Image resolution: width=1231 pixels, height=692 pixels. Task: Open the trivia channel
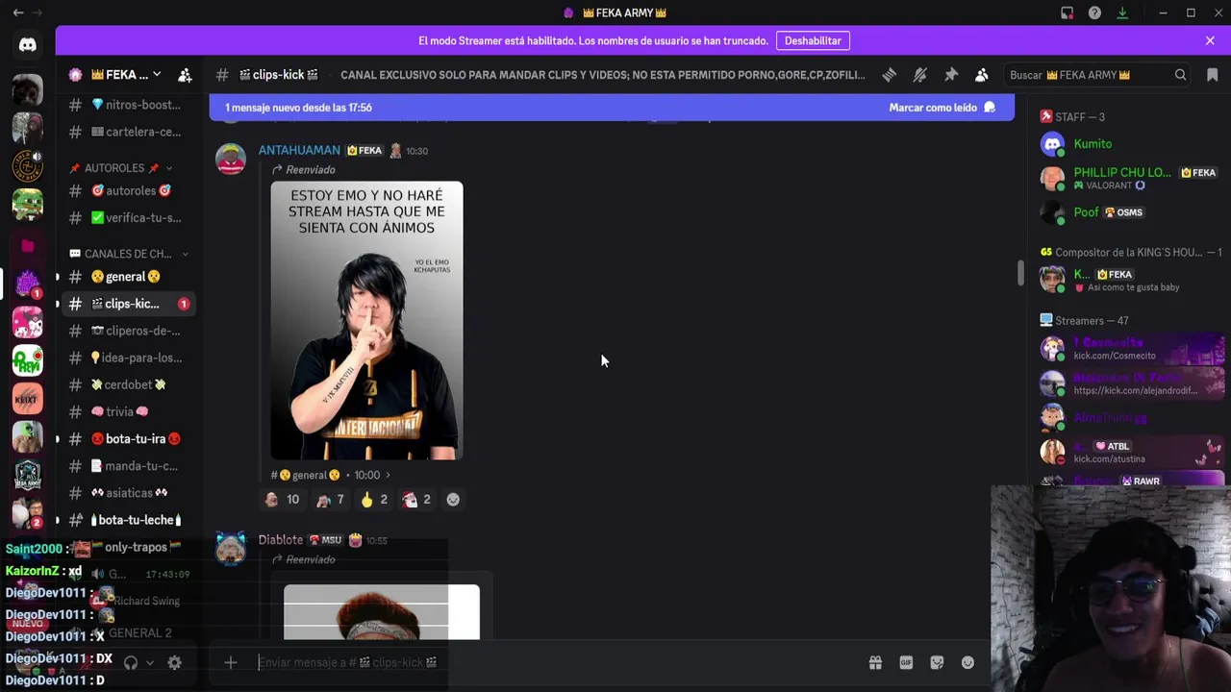pyautogui.click(x=127, y=411)
